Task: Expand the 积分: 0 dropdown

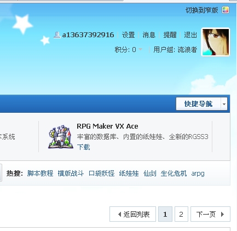Action: (128, 49)
